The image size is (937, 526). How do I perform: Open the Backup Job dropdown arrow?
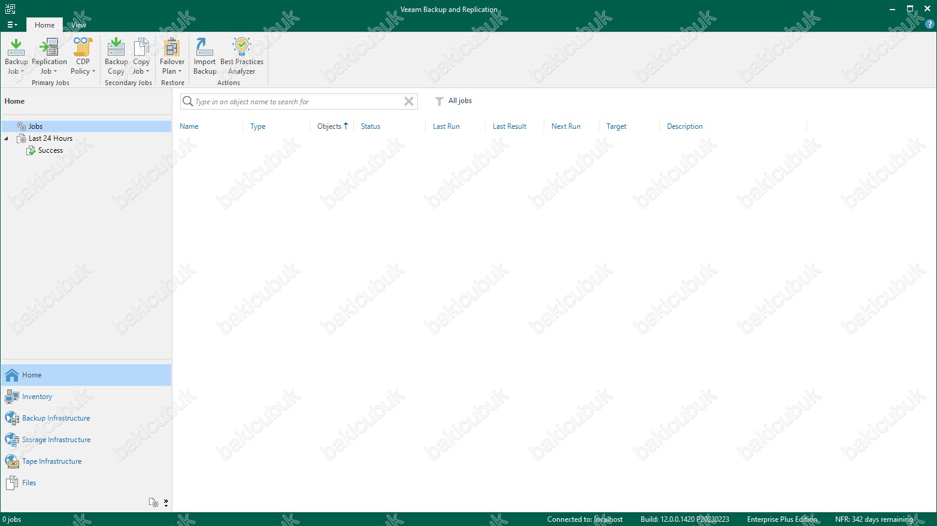(23, 71)
